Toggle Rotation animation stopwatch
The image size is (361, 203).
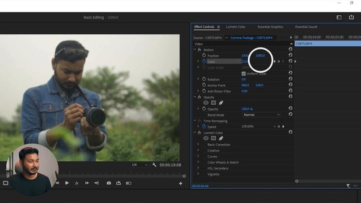click(204, 79)
